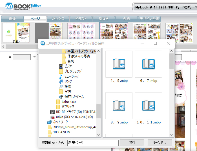
Task: Click the folder tree scrollbar thumb
Action: (x=99, y=111)
